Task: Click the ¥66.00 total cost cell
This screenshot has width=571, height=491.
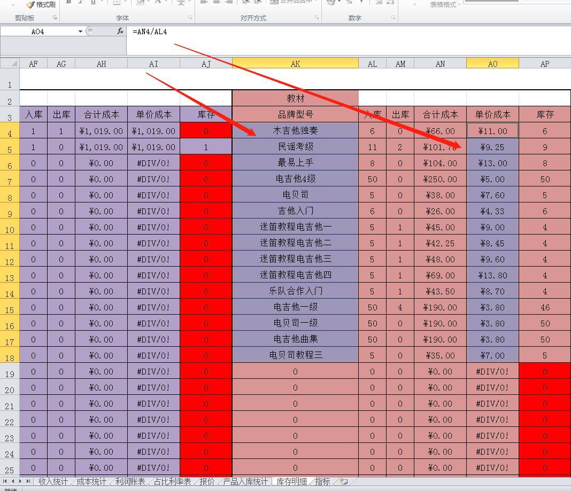Action: point(440,131)
